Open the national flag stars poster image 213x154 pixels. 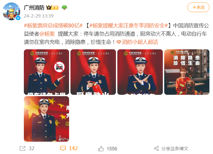click(46, 119)
